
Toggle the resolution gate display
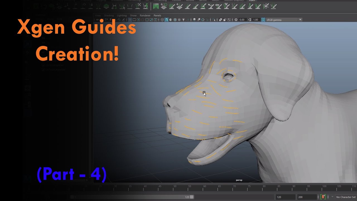(139, 20)
